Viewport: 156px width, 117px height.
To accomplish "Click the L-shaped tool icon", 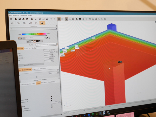I will (77, 19).
